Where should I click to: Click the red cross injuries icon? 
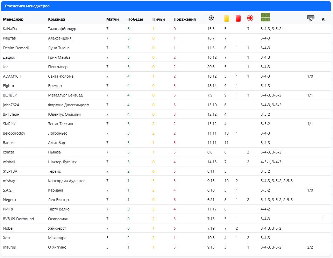click(250, 18)
